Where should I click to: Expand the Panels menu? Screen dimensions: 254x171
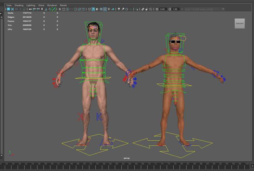[x=63, y=5]
